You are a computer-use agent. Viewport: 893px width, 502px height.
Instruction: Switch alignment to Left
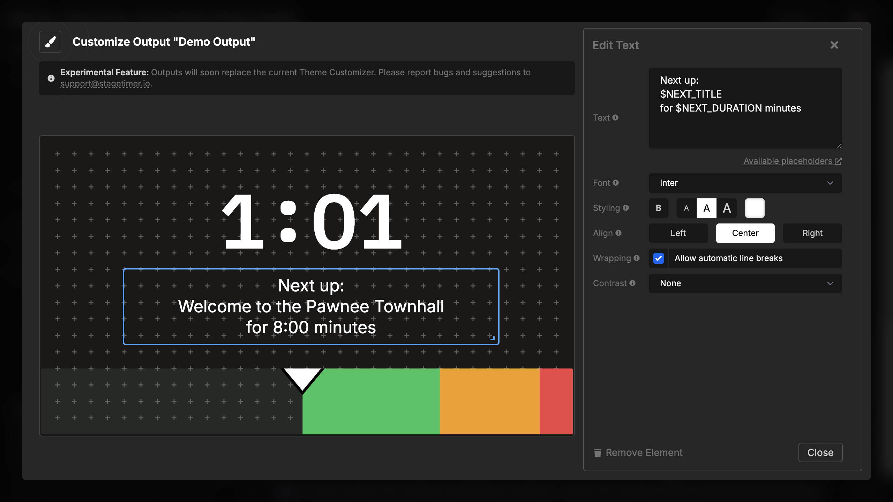[x=678, y=233]
